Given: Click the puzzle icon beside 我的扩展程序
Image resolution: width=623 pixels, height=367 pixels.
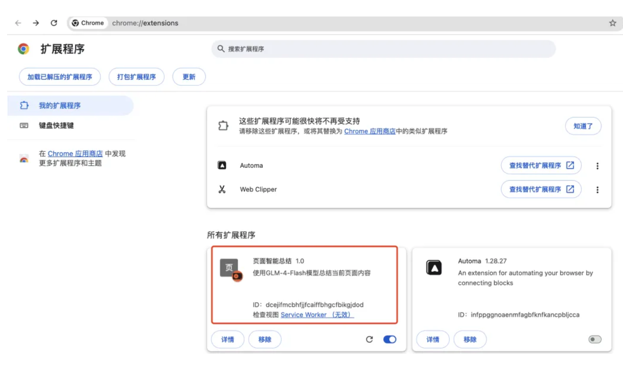Looking at the screenshot, I should point(24,106).
